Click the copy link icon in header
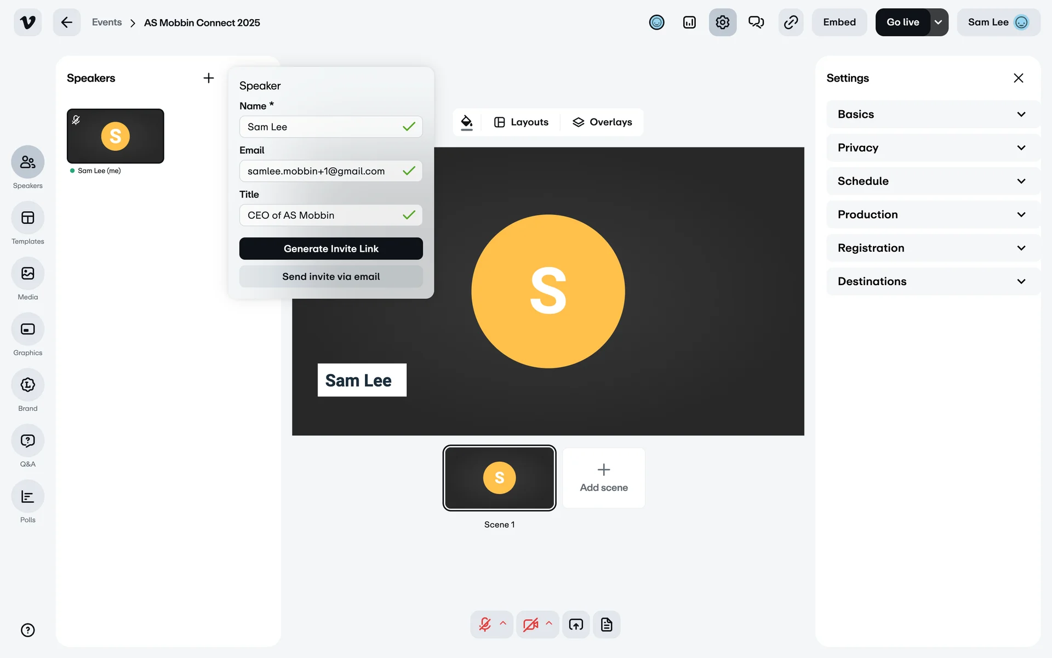Image resolution: width=1052 pixels, height=658 pixels. [791, 22]
